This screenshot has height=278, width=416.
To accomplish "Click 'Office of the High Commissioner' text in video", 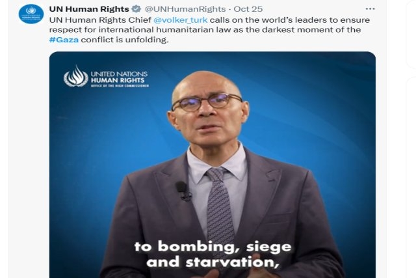I will coord(120,86).
